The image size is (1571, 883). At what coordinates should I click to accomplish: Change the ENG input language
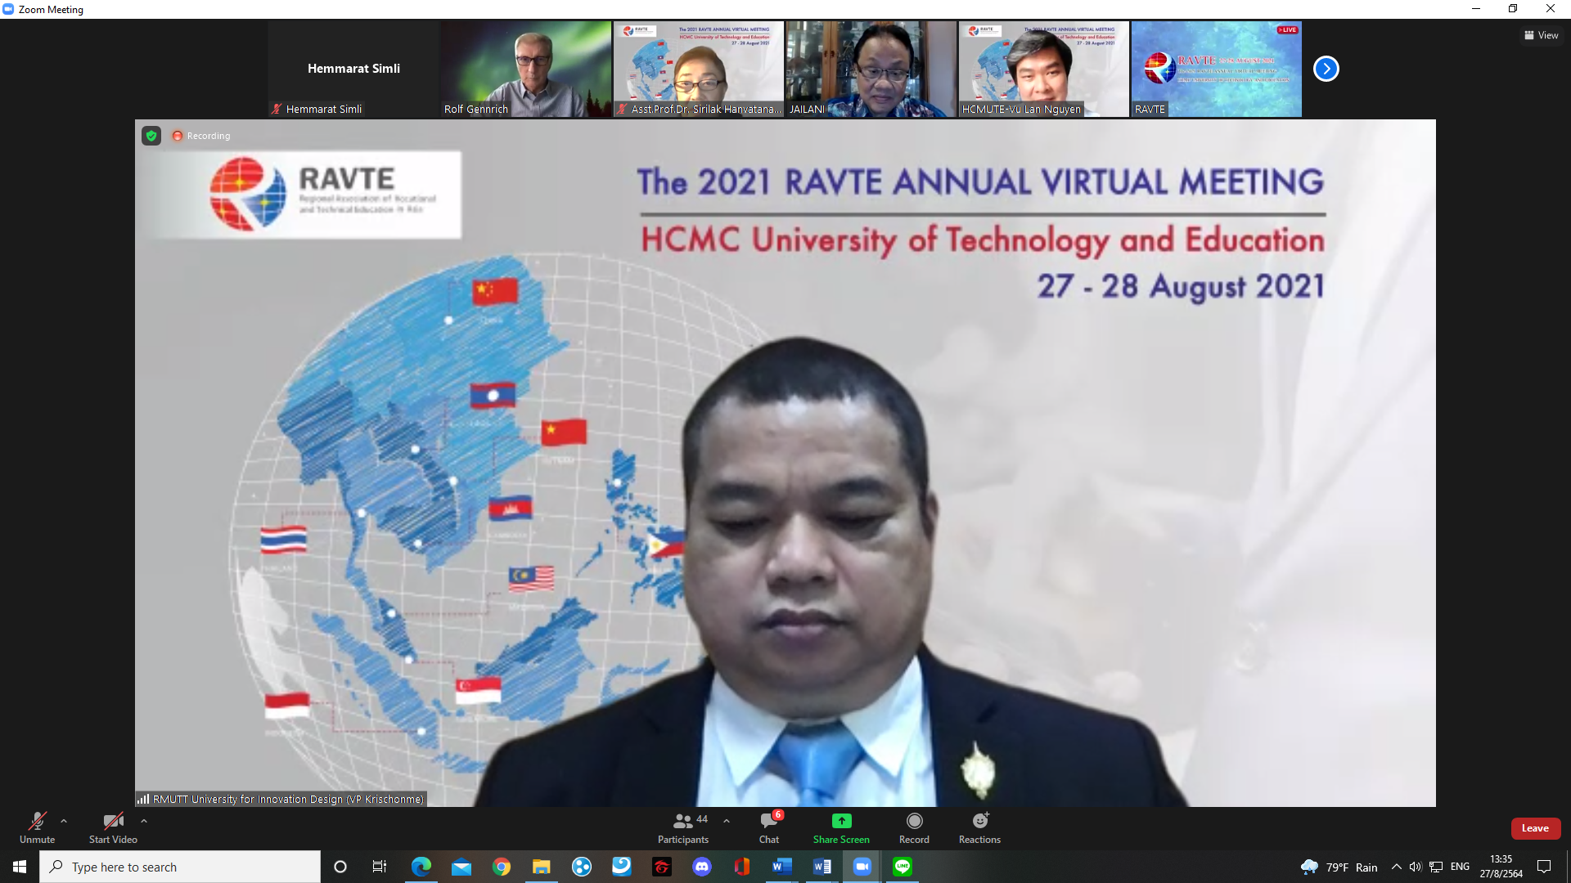click(x=1460, y=867)
